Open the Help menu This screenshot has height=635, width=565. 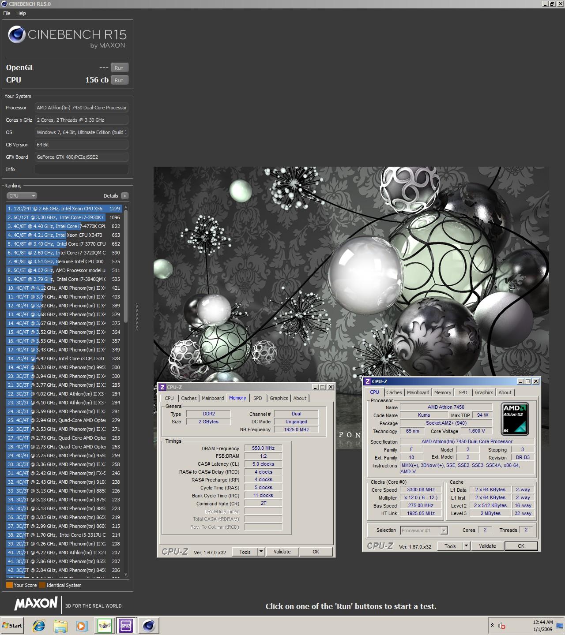(21, 13)
